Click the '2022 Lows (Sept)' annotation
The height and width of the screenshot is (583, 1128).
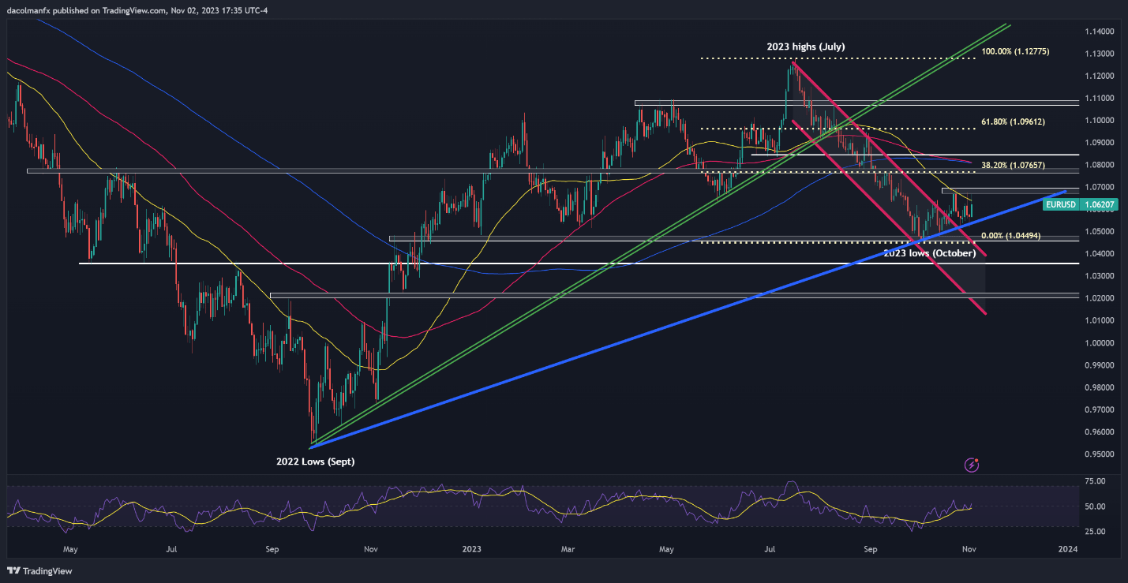click(x=315, y=462)
